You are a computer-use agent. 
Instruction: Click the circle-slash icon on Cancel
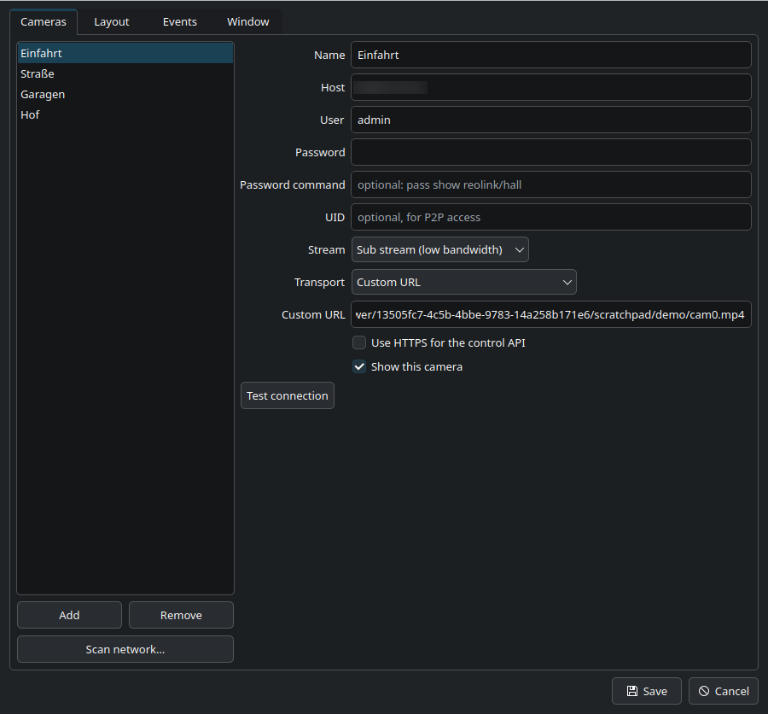click(704, 691)
